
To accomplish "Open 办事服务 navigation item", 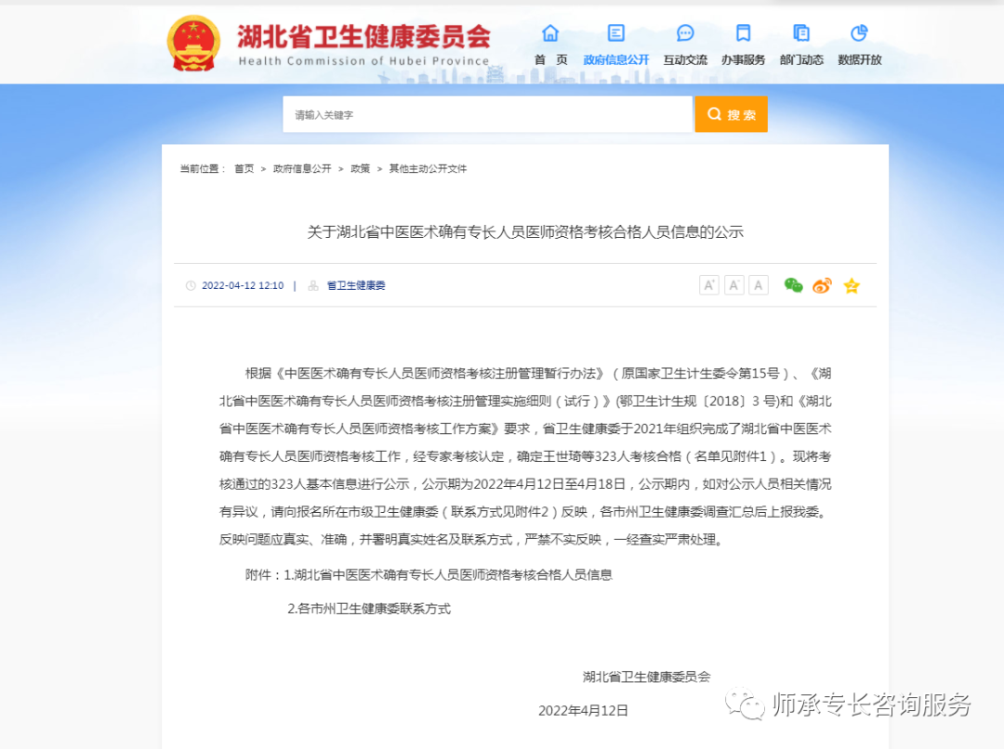I will [744, 59].
